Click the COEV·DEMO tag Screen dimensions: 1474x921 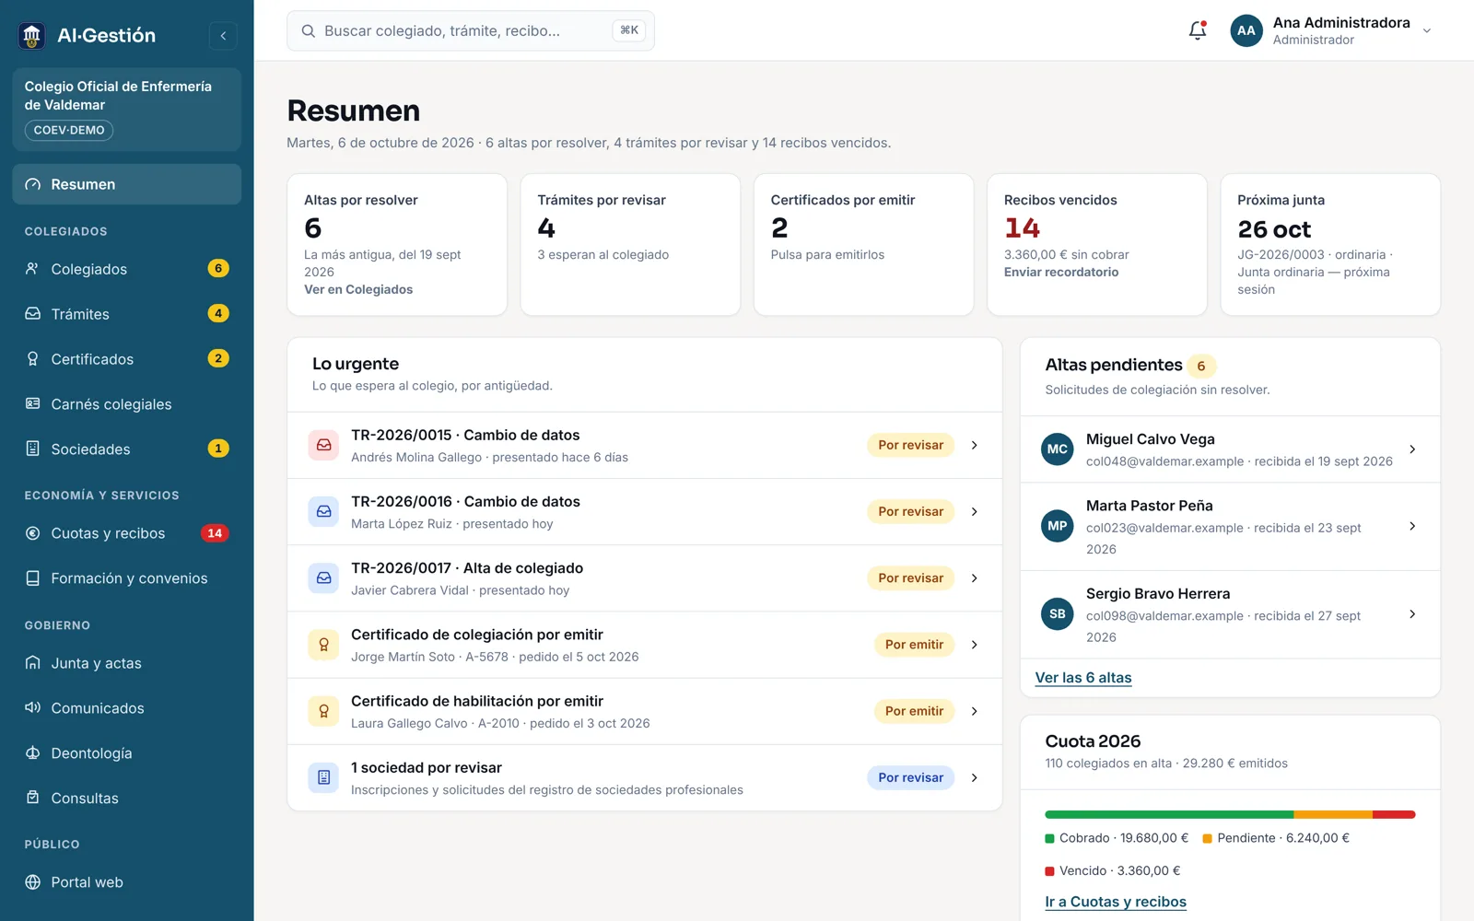pyautogui.click(x=69, y=131)
